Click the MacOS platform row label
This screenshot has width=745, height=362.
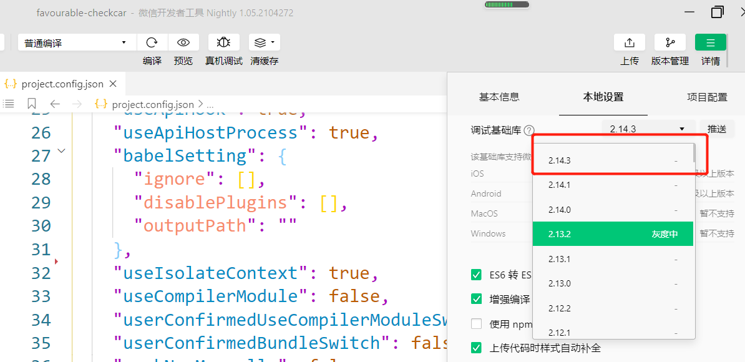click(x=484, y=214)
